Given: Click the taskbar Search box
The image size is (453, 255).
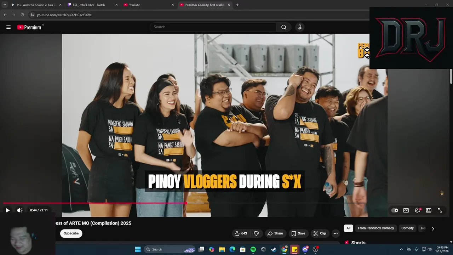Looking at the screenshot, I should tap(170, 249).
